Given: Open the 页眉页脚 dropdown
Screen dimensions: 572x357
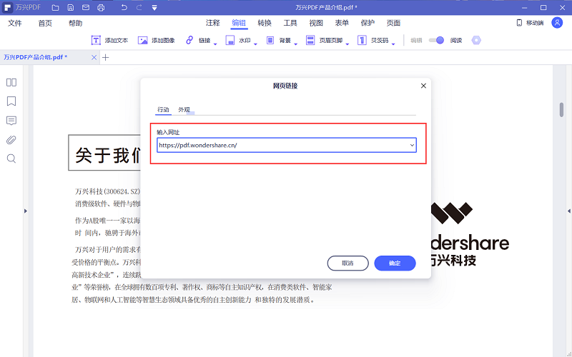Looking at the screenshot, I should coord(327,41).
